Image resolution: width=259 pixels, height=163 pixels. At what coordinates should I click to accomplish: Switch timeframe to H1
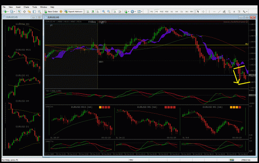pyautogui.click(x=172, y=12)
